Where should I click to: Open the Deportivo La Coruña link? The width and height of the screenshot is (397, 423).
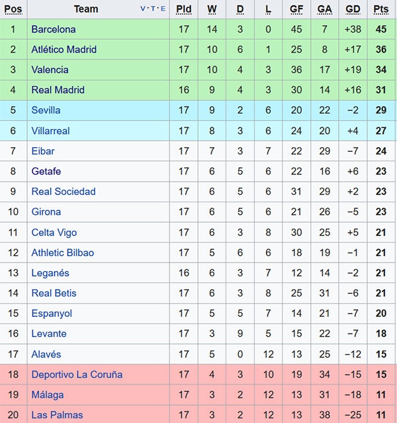pos(77,375)
